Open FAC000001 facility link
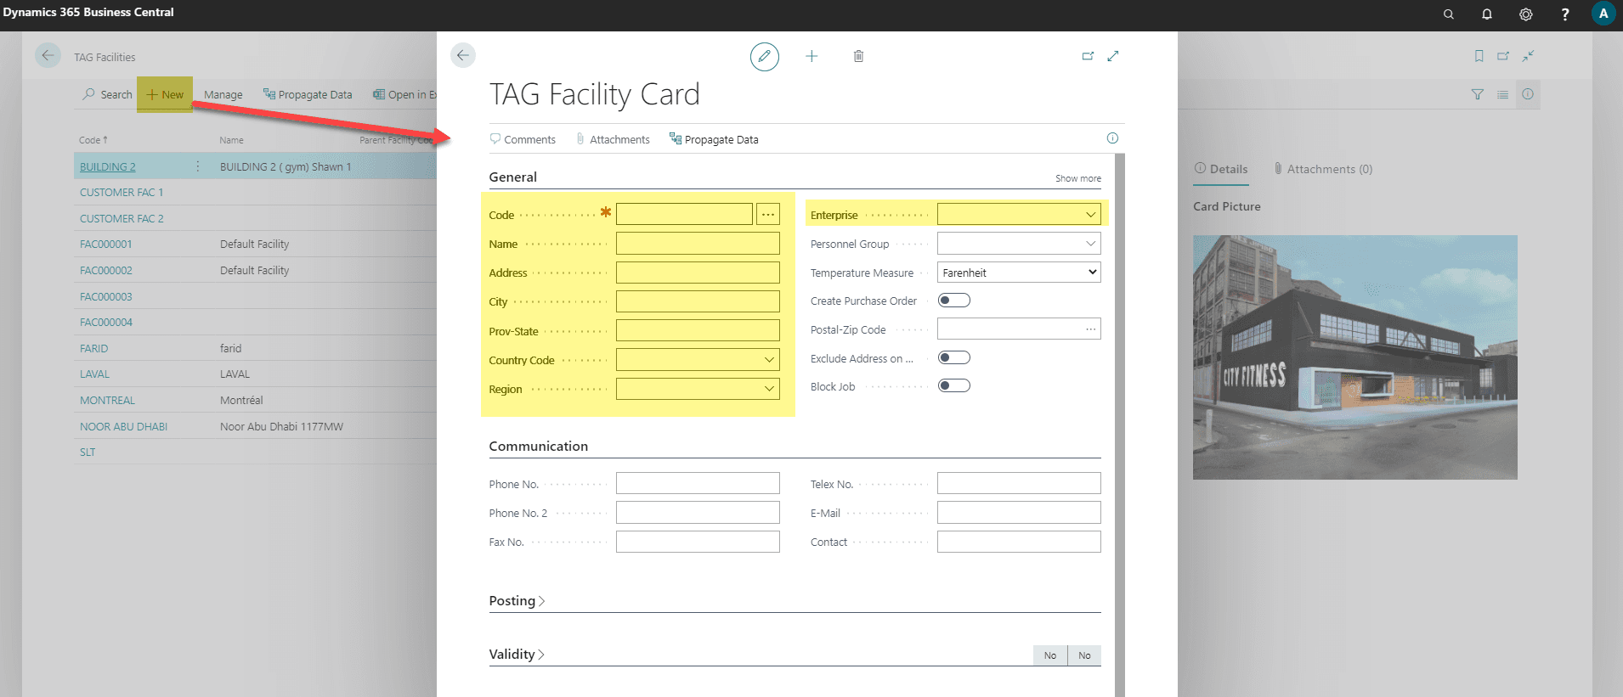The width and height of the screenshot is (1623, 697). tap(106, 245)
